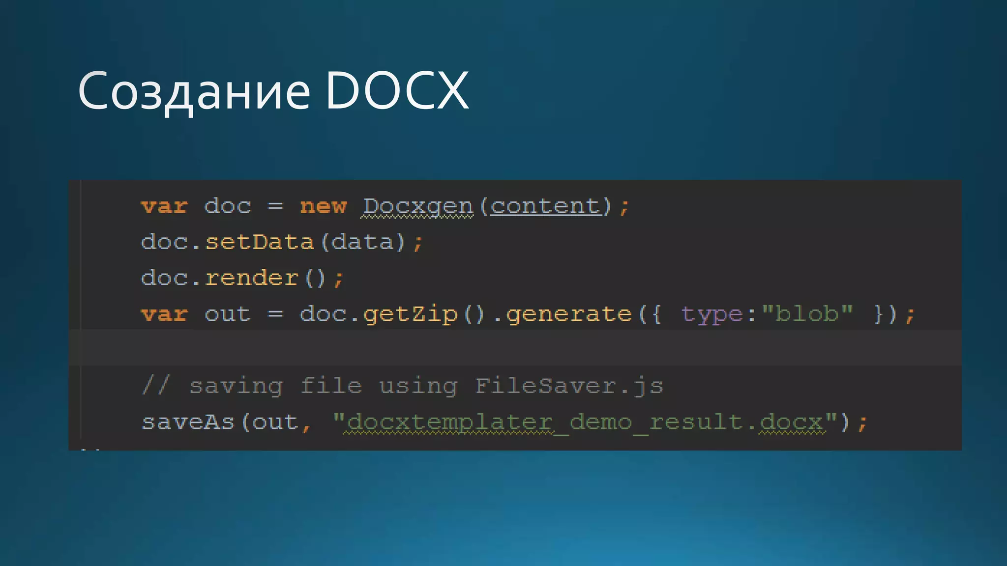Click the "type" property key
The width and height of the screenshot is (1007, 566).
pyautogui.click(x=711, y=314)
